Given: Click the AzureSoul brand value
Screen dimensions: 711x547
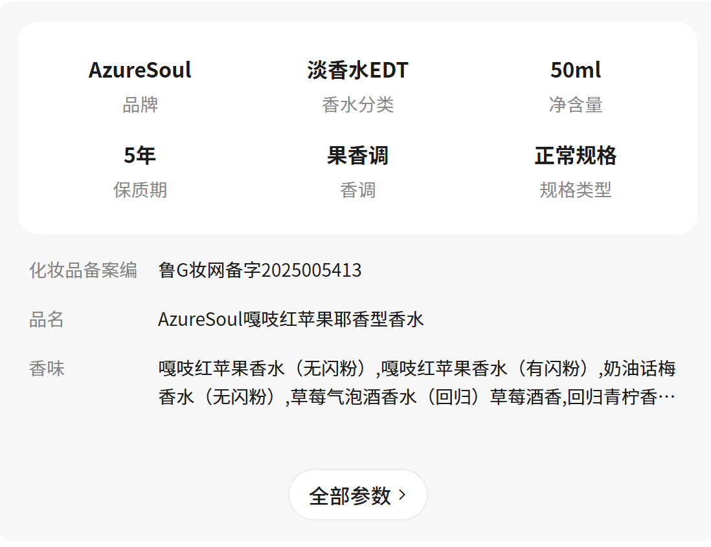Looking at the screenshot, I should 140,70.
